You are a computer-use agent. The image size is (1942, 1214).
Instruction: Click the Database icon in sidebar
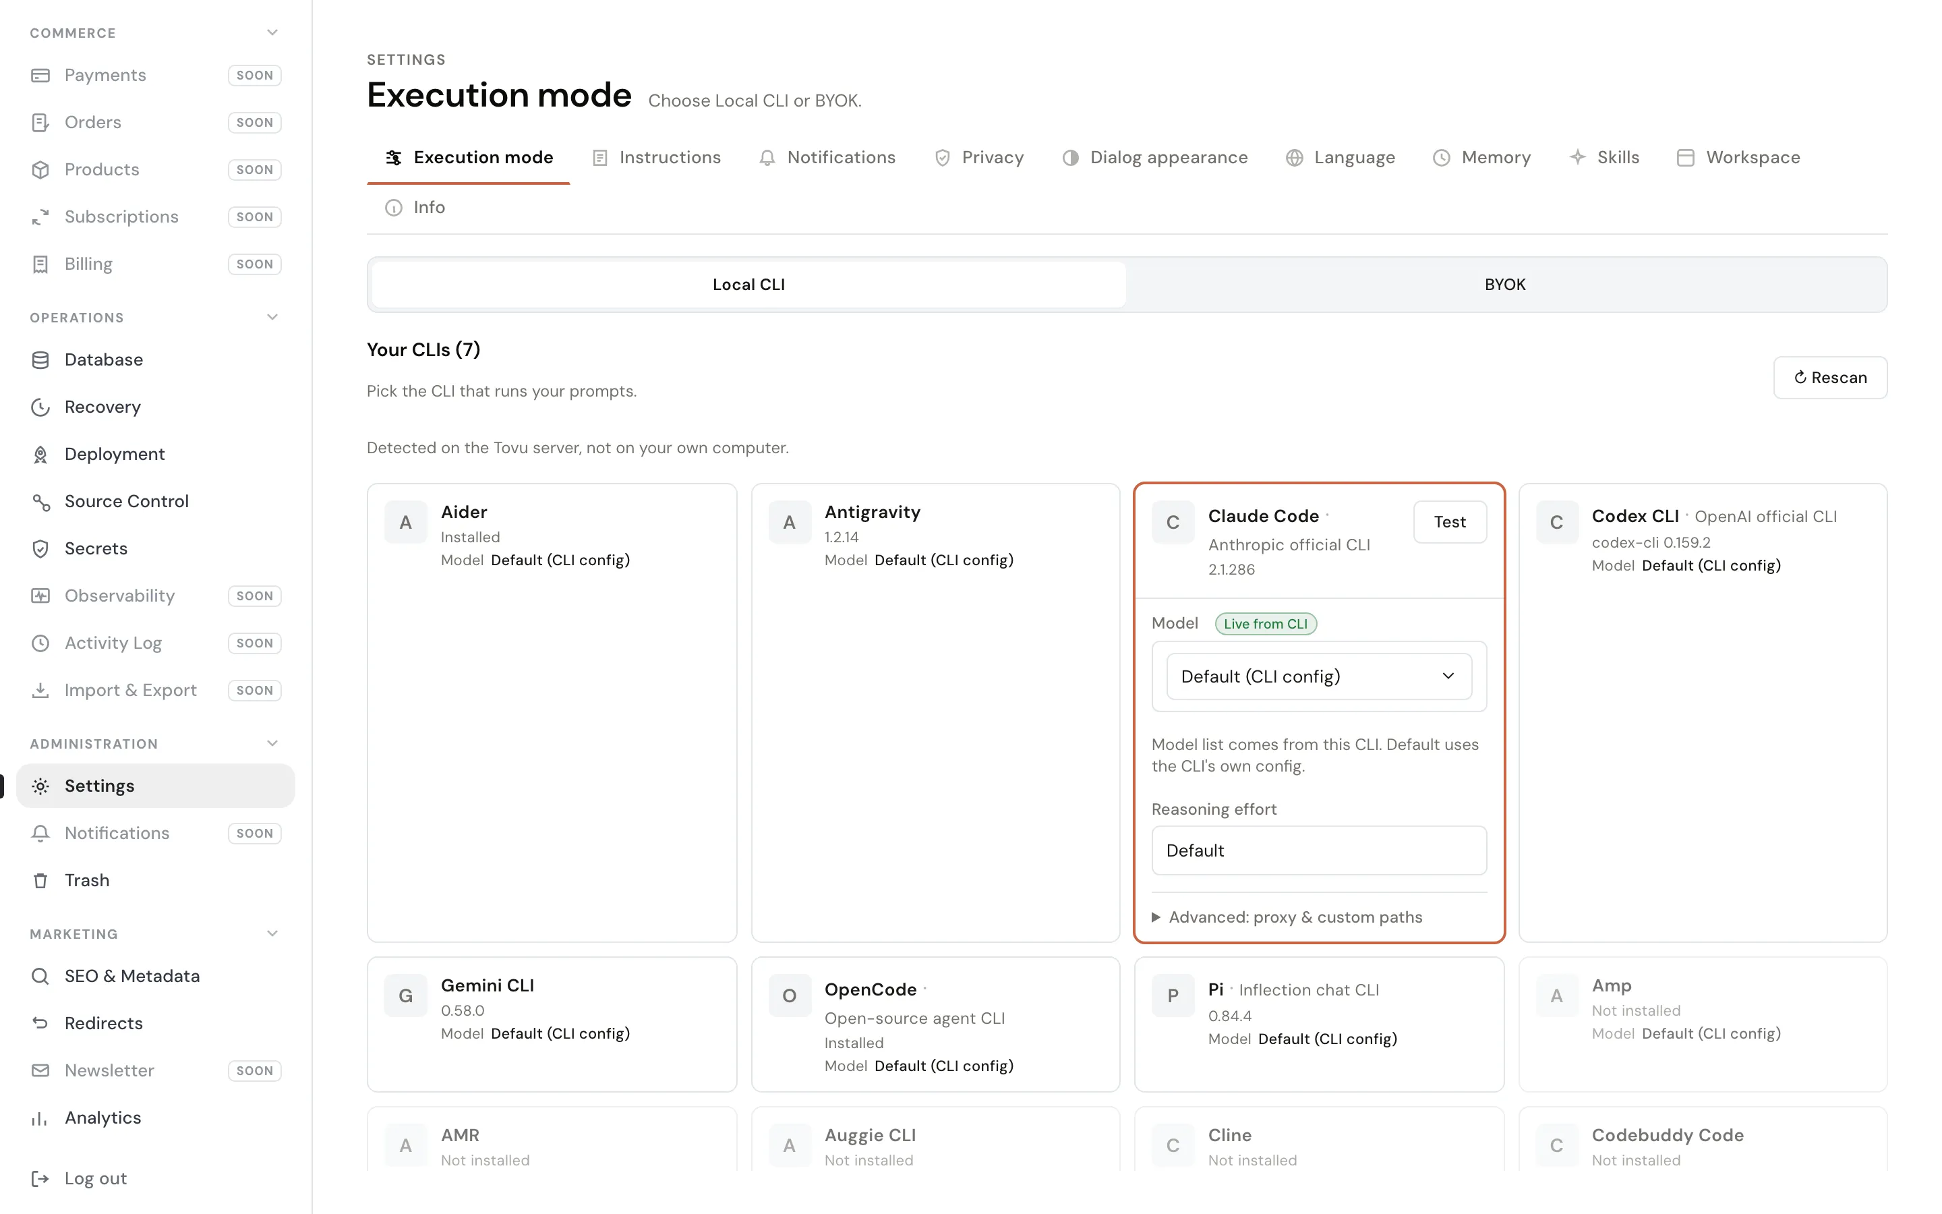pyautogui.click(x=40, y=359)
